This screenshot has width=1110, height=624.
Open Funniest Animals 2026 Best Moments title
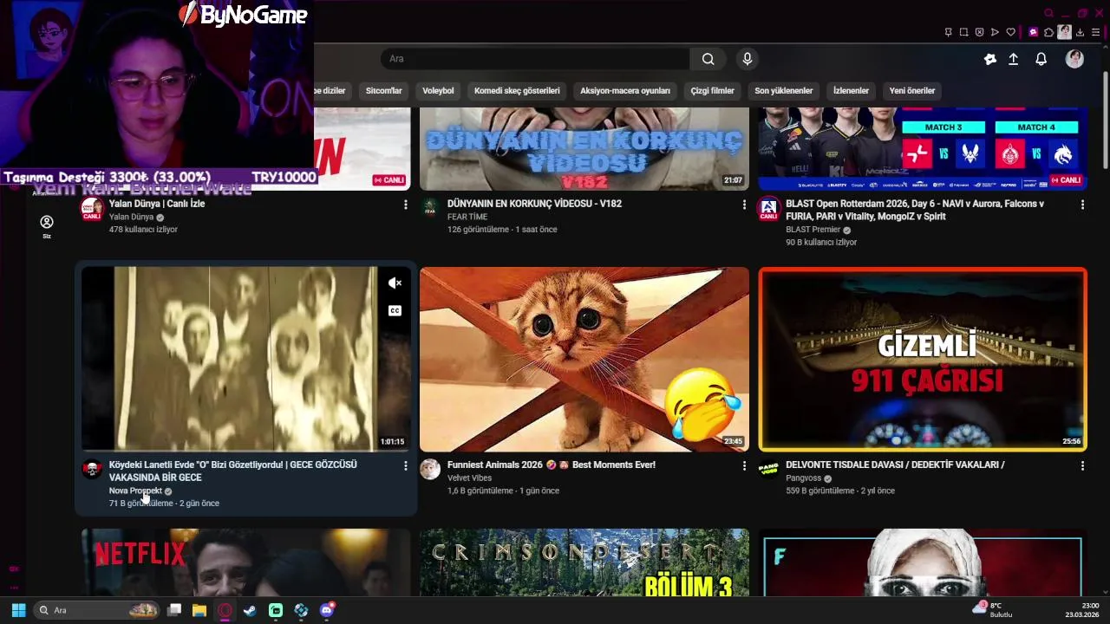point(552,465)
